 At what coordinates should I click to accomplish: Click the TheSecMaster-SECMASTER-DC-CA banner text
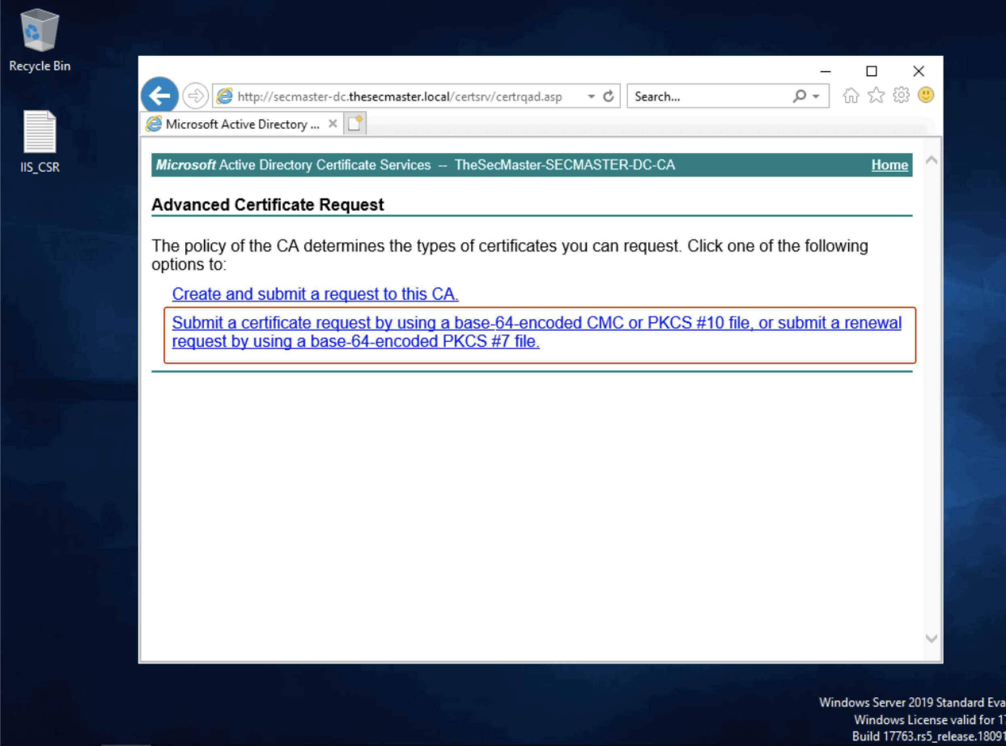pyautogui.click(x=565, y=165)
